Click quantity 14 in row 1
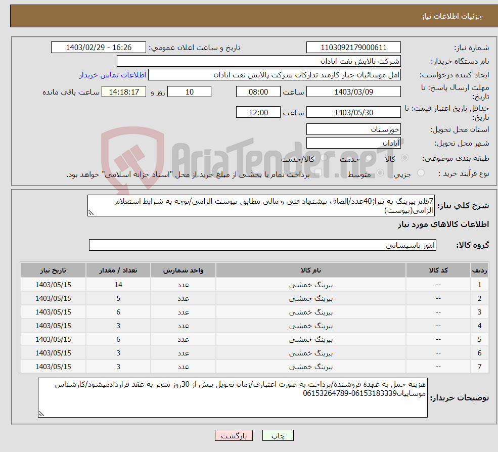This screenshot has width=498, height=452. point(118,285)
